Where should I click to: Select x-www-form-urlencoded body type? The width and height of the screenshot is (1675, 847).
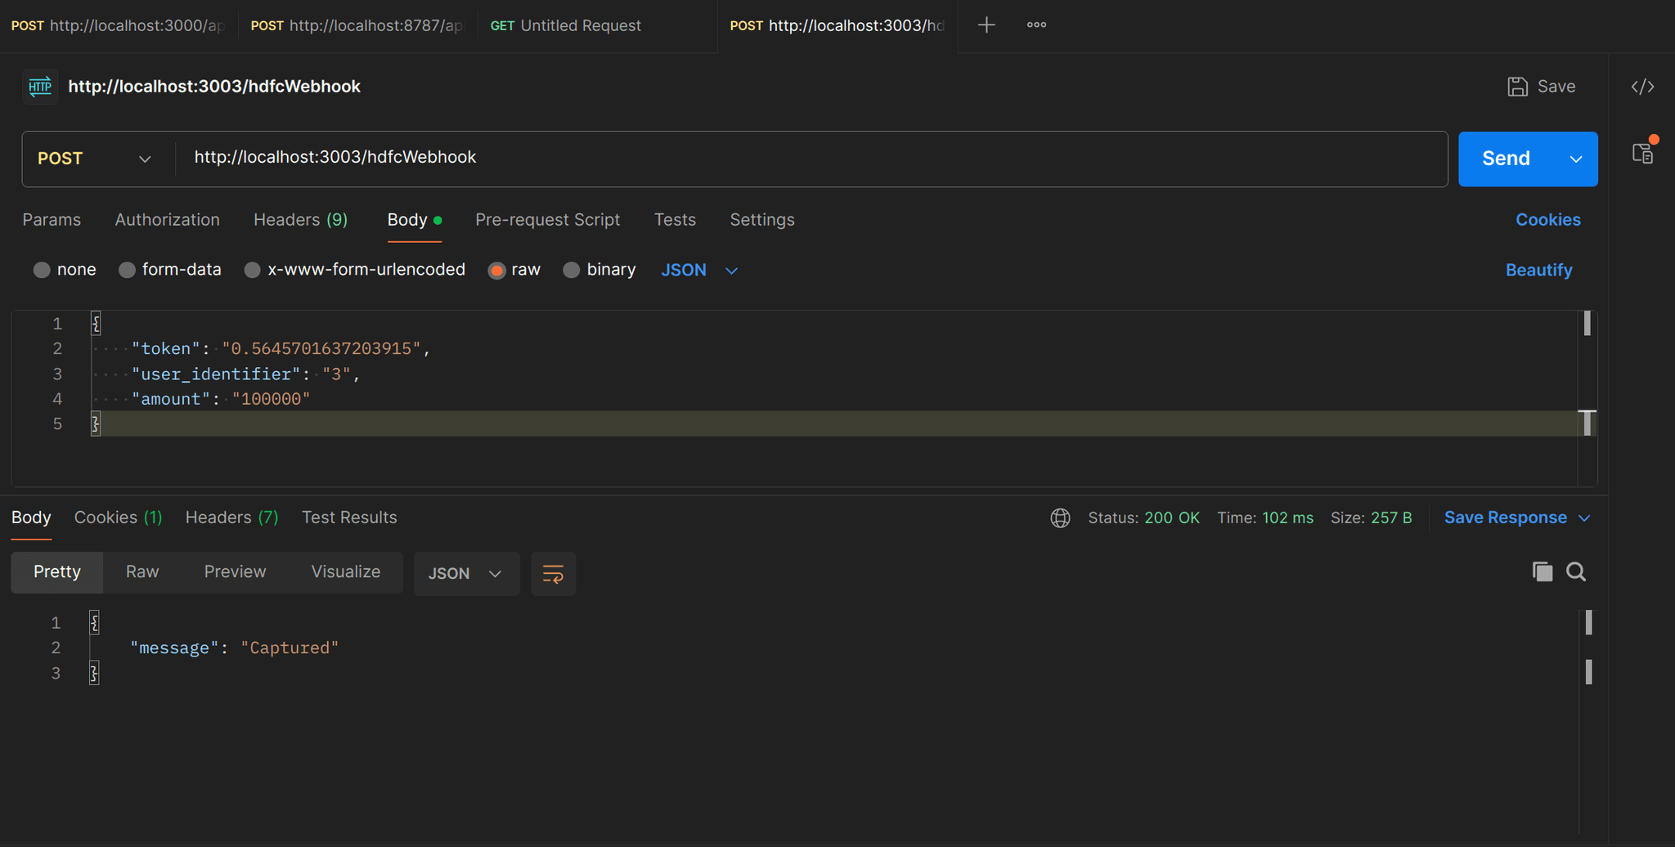pos(355,270)
